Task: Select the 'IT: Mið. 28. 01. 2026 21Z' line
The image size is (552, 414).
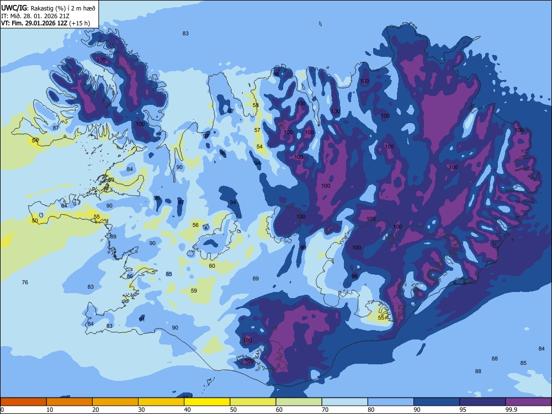Action: coord(34,16)
